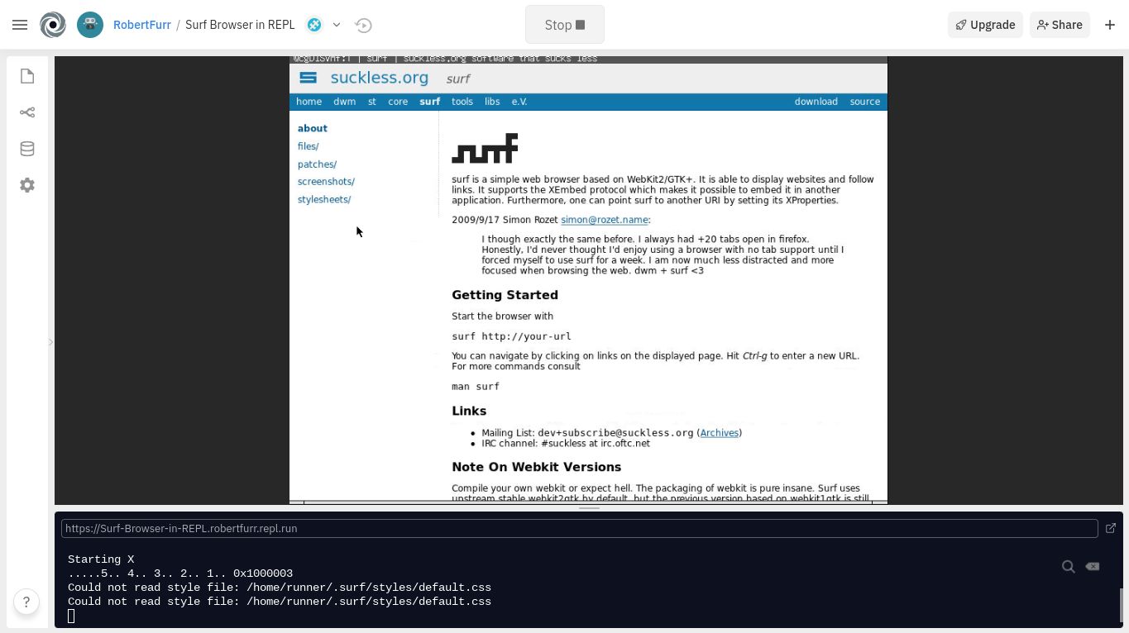Open the Files sidebar panel

tap(27, 76)
